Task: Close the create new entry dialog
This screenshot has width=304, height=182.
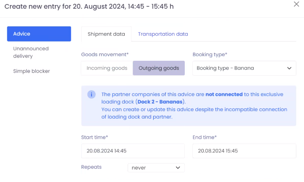Action: click(296, 4)
